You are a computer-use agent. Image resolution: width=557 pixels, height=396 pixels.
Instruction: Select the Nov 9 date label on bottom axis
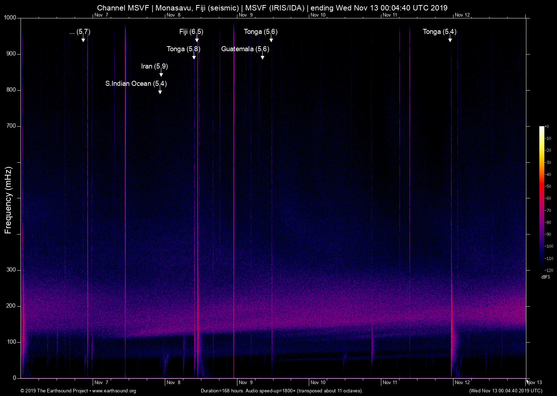pyautogui.click(x=245, y=382)
